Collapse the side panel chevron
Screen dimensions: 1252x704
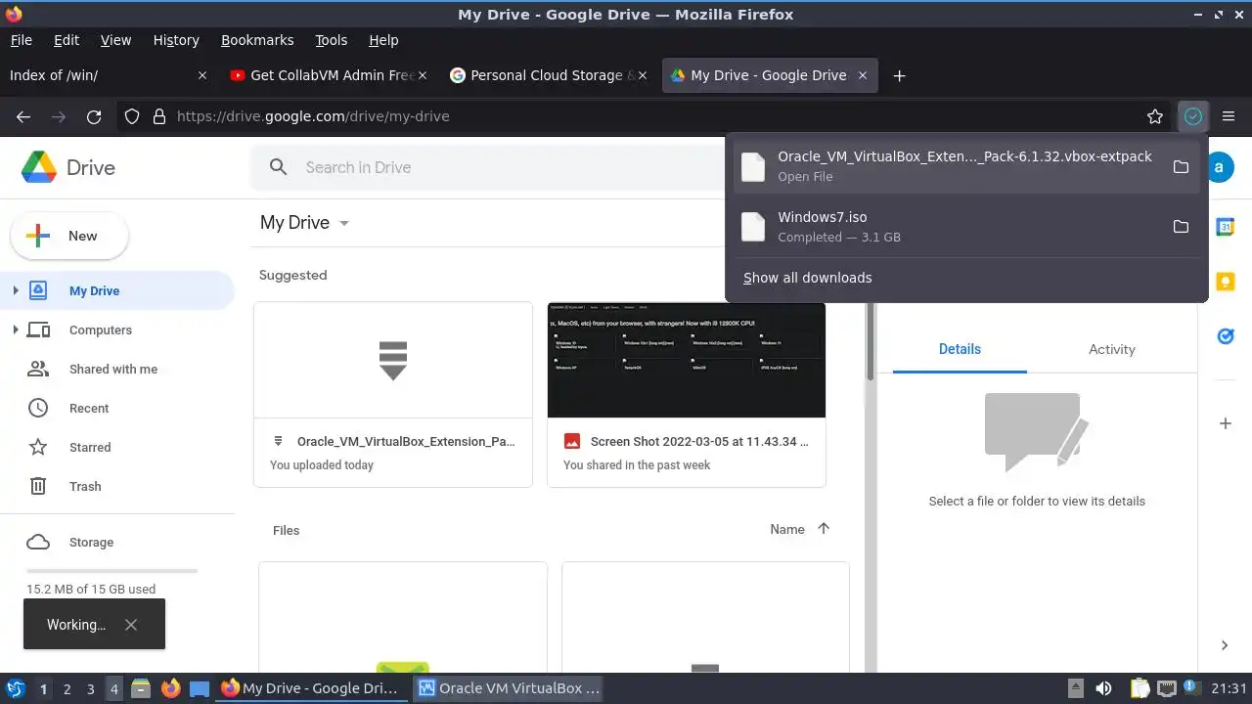click(x=1225, y=645)
